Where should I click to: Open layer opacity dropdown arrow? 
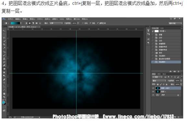181,80
